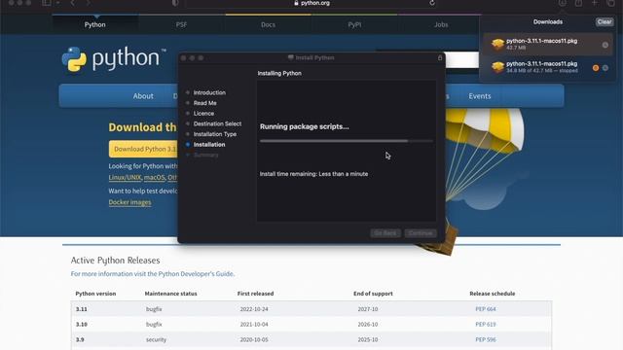Select the PyPI tab in site header

click(x=354, y=24)
